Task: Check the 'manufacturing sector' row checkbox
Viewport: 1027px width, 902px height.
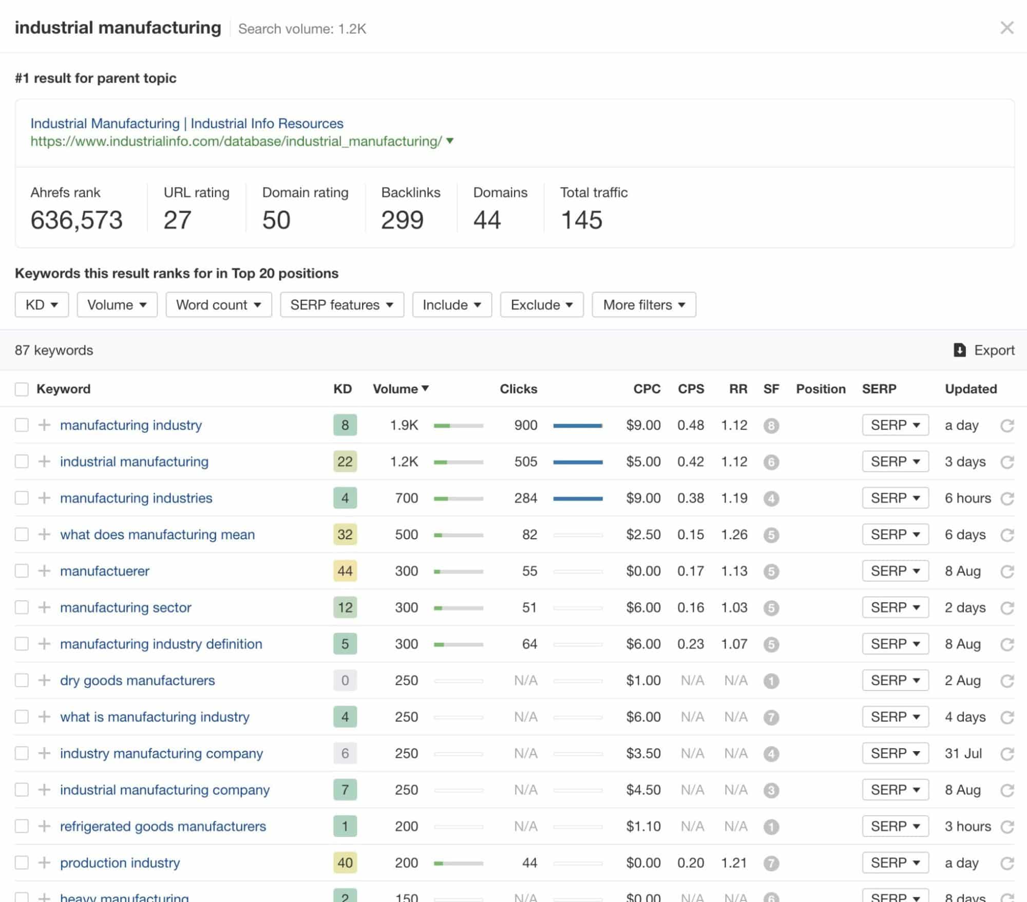Action: pos(22,607)
